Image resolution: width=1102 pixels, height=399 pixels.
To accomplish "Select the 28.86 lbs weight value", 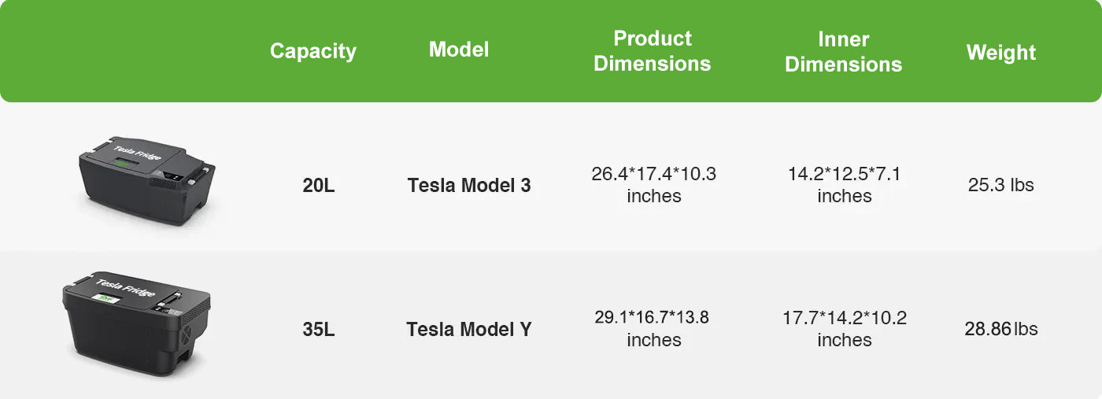I will point(1000,329).
